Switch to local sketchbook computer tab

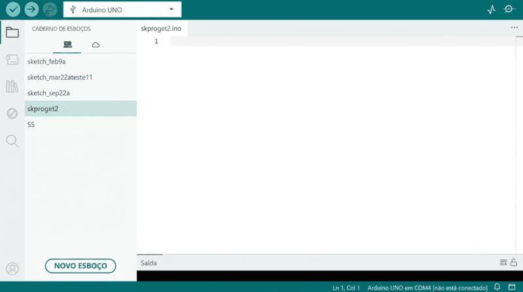[67, 44]
